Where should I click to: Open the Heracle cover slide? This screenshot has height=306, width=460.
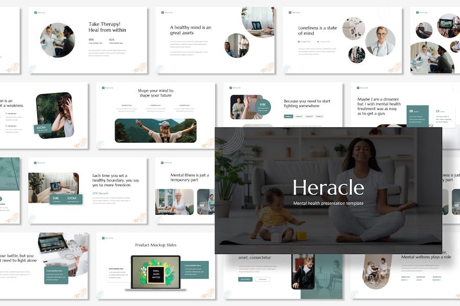point(328,190)
